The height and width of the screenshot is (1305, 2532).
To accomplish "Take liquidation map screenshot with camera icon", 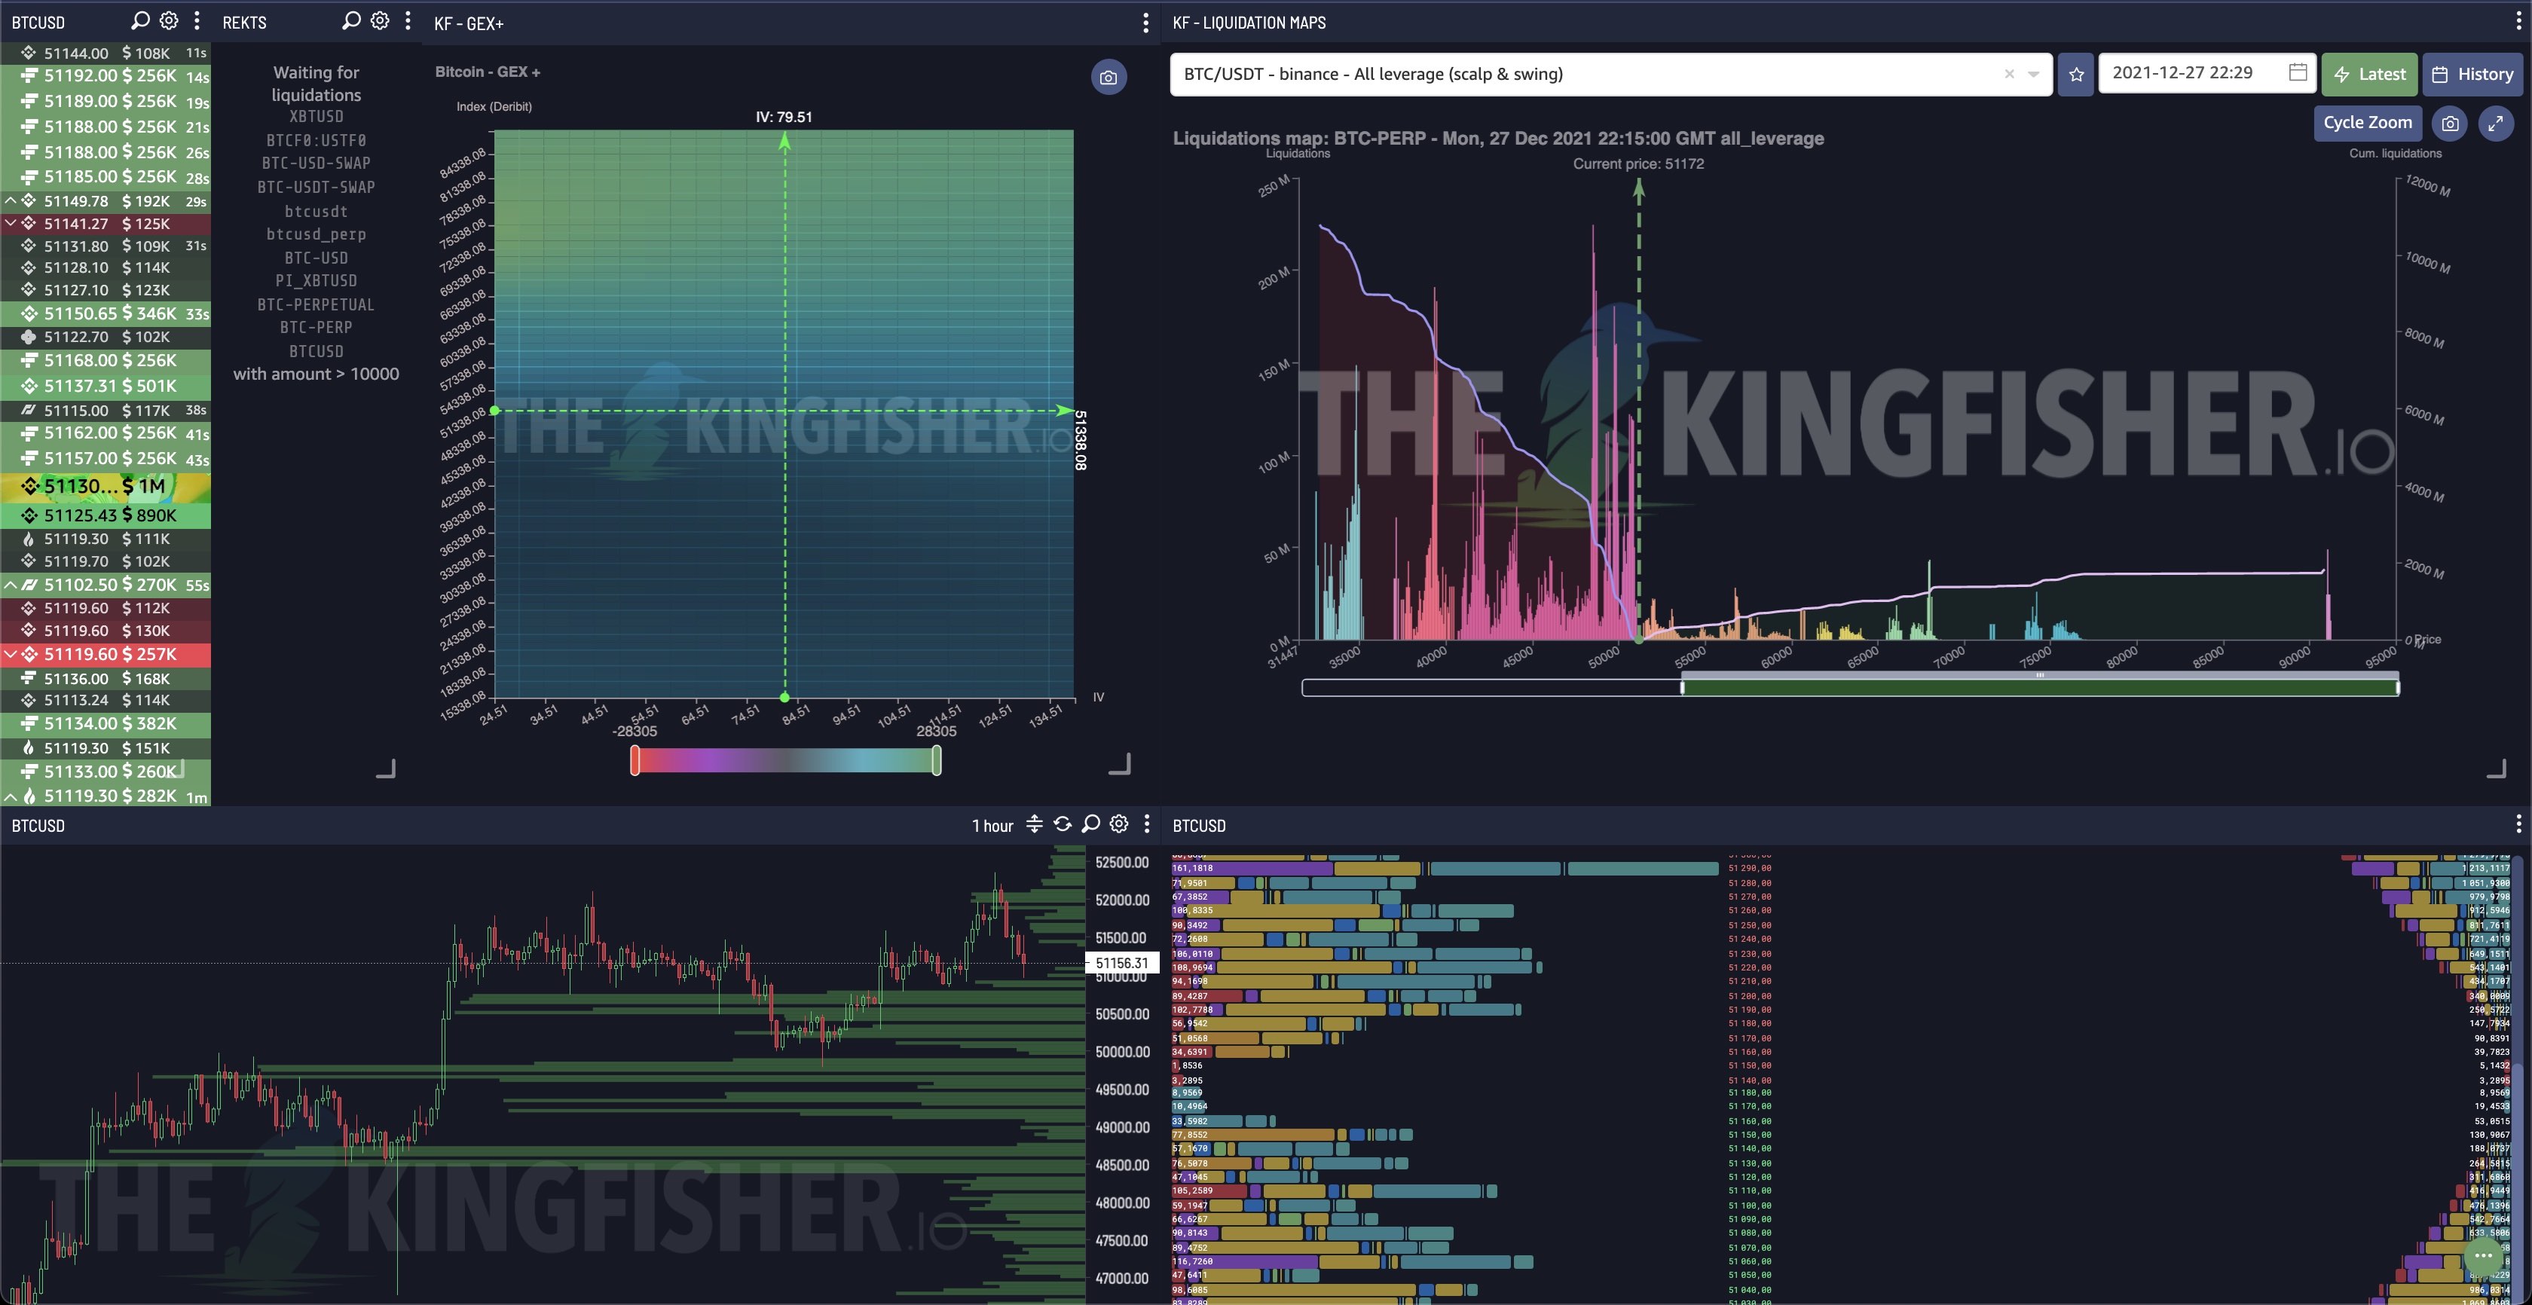I will point(2449,124).
